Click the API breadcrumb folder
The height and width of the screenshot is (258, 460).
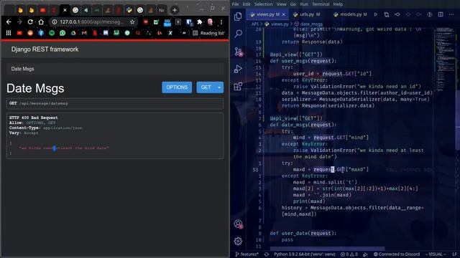pyautogui.click(x=254, y=24)
